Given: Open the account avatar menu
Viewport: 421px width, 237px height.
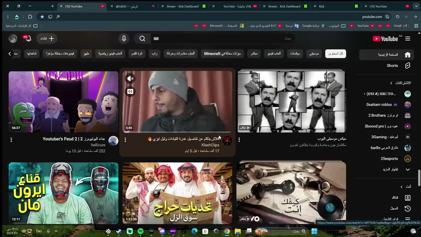Looking at the screenshot, I should tap(13, 39).
